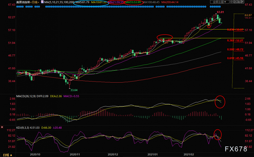Click the 2021/02 date label
Viewport: 254px width, 157px height.
point(189,154)
